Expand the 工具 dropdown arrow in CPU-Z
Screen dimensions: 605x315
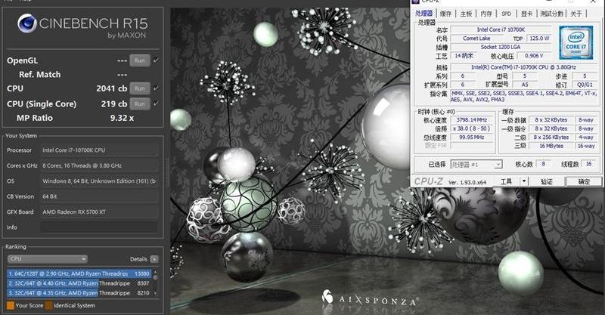coord(524,181)
